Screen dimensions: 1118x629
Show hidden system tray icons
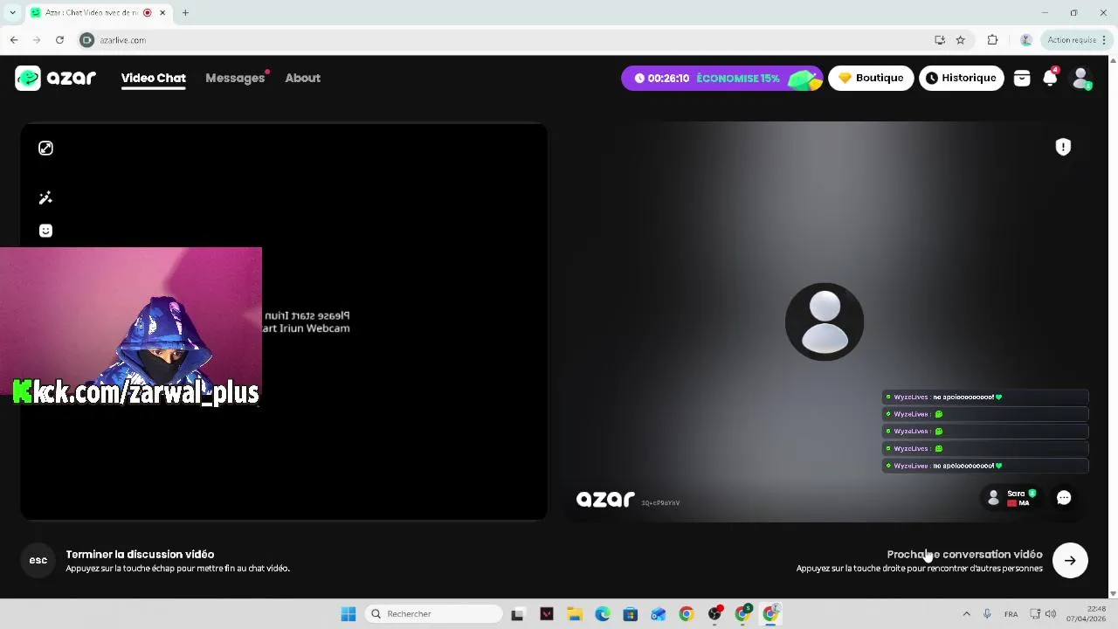tap(966, 613)
